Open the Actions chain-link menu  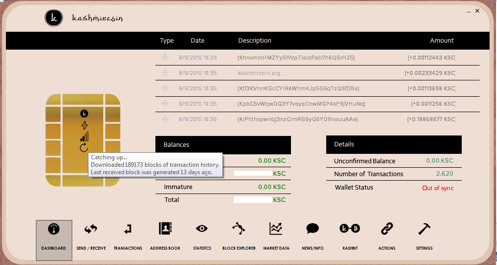387,236
